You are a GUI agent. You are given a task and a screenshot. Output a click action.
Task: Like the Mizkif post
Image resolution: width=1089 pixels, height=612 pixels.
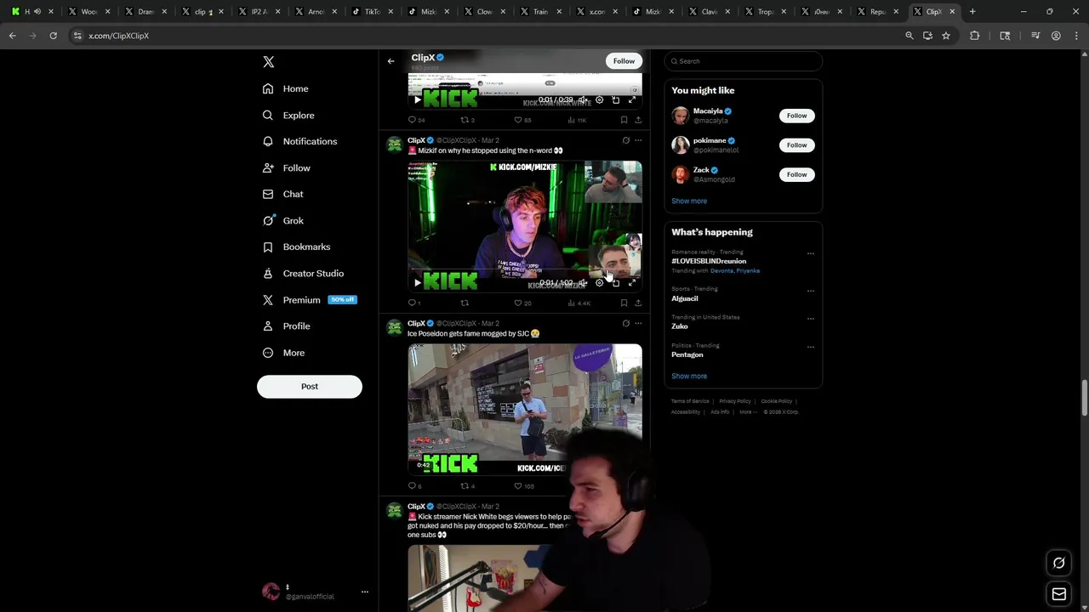pyautogui.click(x=522, y=303)
